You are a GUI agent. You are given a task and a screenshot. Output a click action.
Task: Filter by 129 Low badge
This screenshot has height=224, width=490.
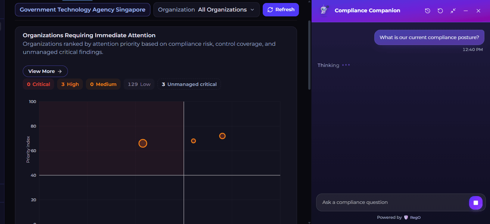(x=139, y=84)
